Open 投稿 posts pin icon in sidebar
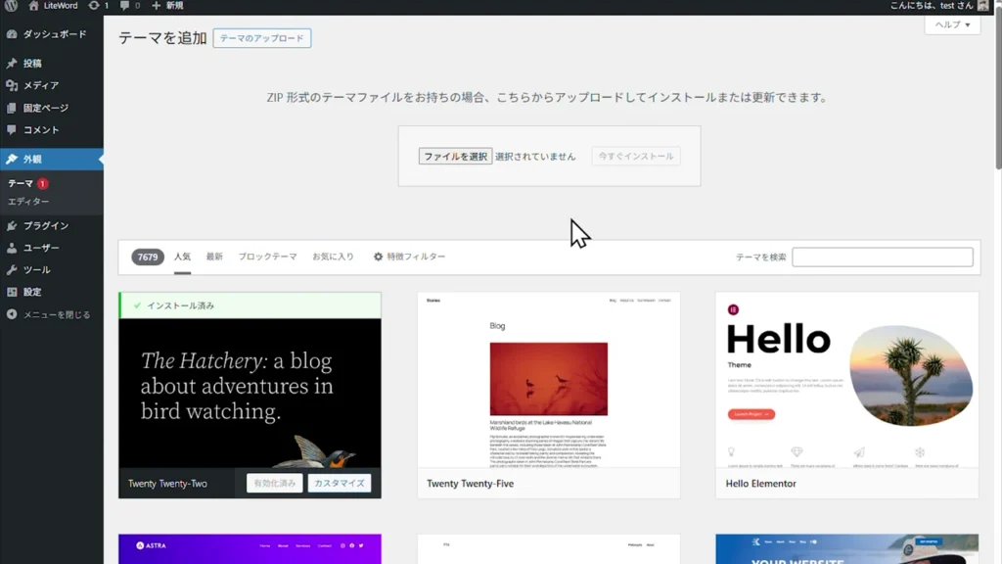The width and height of the screenshot is (1002, 564). [x=12, y=64]
